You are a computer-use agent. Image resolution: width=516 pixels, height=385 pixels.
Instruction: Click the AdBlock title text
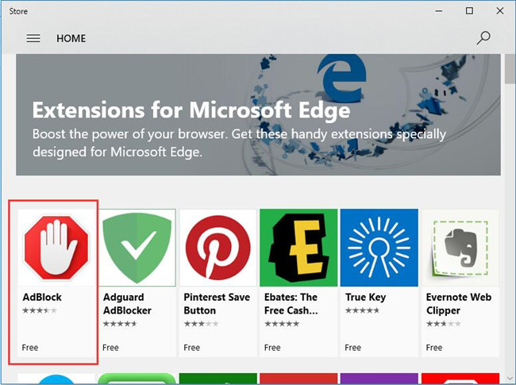[x=42, y=297]
